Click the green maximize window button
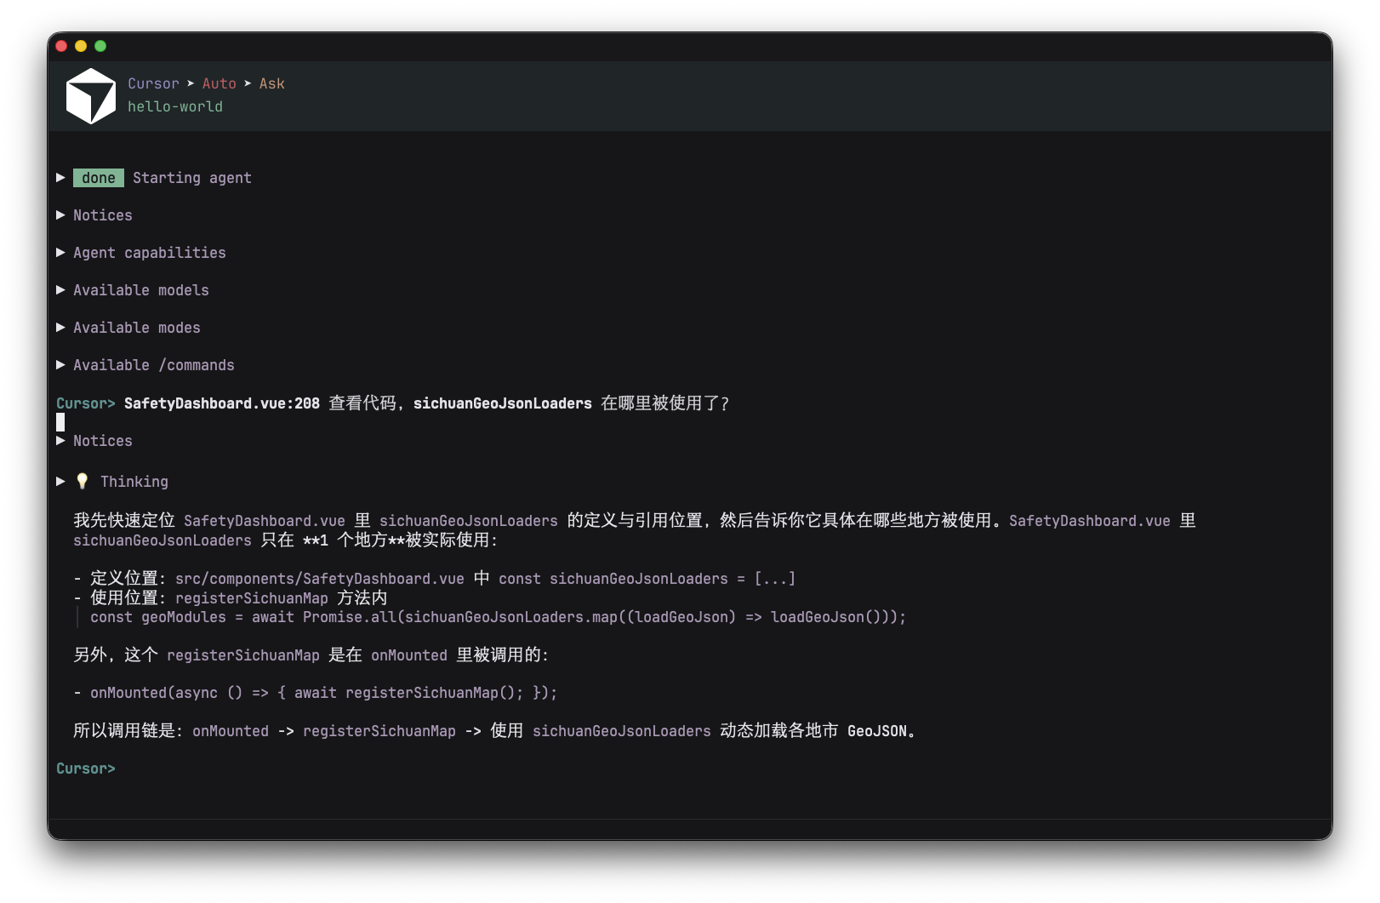1380x903 pixels. point(100,46)
